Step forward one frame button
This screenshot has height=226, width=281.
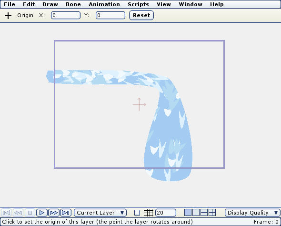(54, 213)
